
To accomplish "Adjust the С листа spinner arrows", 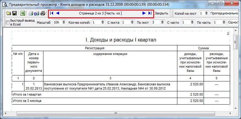I will click(132, 22).
